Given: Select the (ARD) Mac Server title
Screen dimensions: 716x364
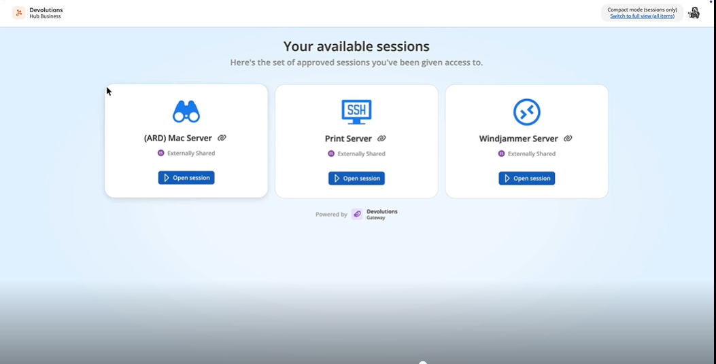Looking at the screenshot, I should 178,138.
